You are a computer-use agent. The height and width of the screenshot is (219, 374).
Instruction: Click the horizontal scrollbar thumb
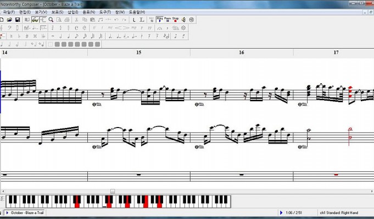113,191
